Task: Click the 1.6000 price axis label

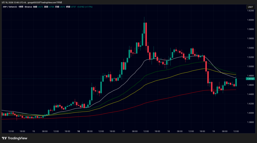Action: tap(250, 20)
